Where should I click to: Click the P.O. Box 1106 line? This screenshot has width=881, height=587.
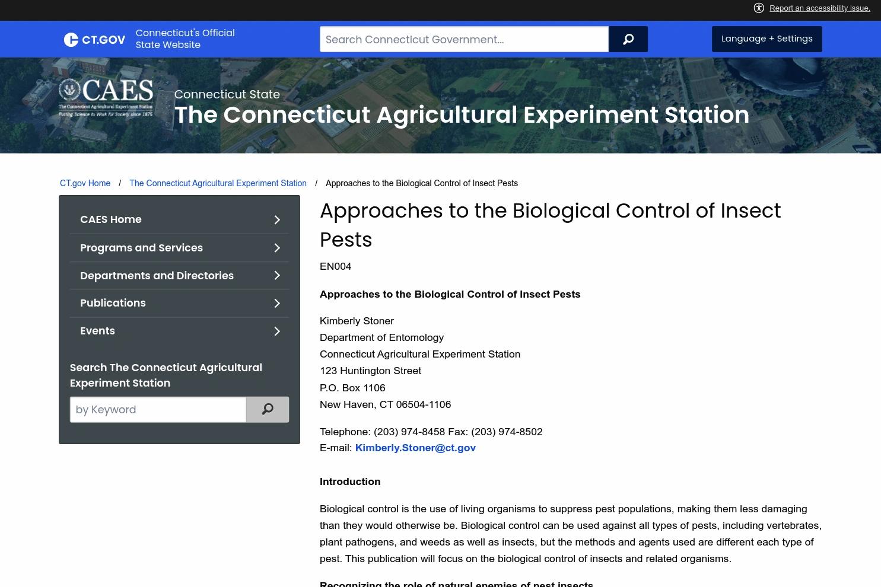pyautogui.click(x=352, y=388)
